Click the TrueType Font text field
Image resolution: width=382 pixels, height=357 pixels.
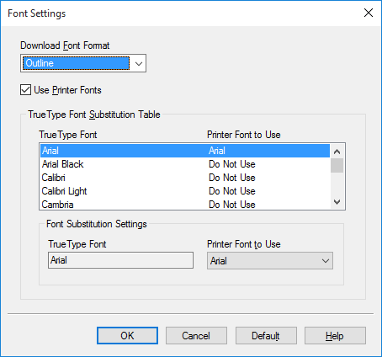(120, 260)
